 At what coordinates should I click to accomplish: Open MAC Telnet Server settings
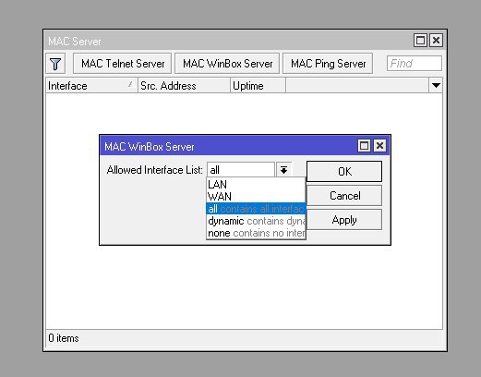coord(123,64)
